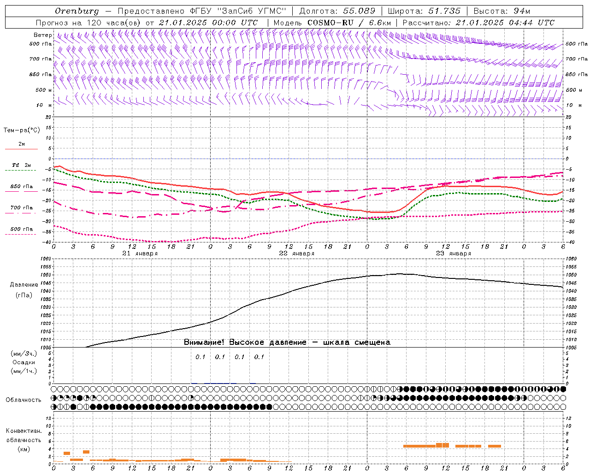Image resolution: width=590 pixels, height=472 pixels.
Task: Click "Прогноз на 120 часа(ов)" forecast text
Action: point(88,23)
